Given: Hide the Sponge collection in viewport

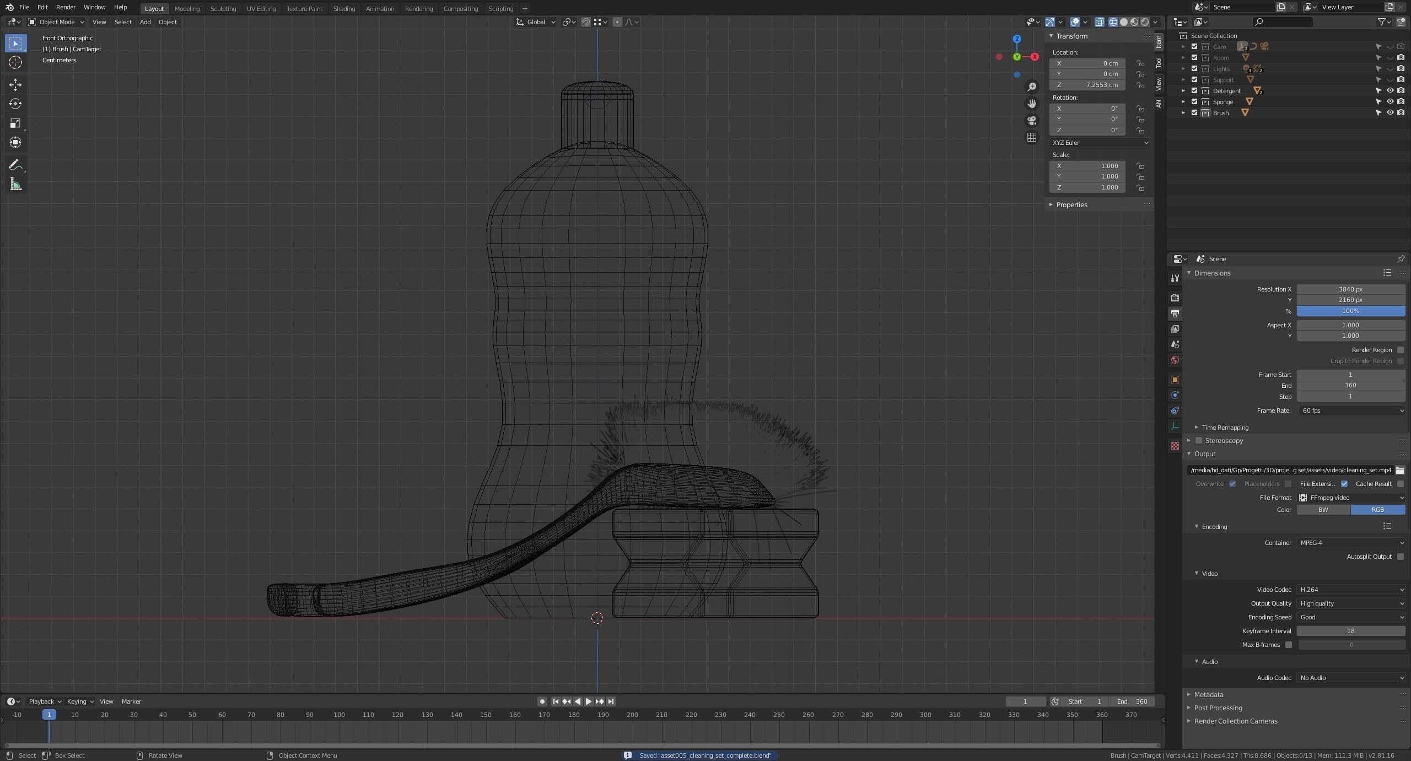Looking at the screenshot, I should click(x=1390, y=102).
